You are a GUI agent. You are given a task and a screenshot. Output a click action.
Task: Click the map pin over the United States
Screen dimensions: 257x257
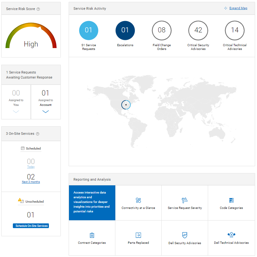(x=126, y=105)
